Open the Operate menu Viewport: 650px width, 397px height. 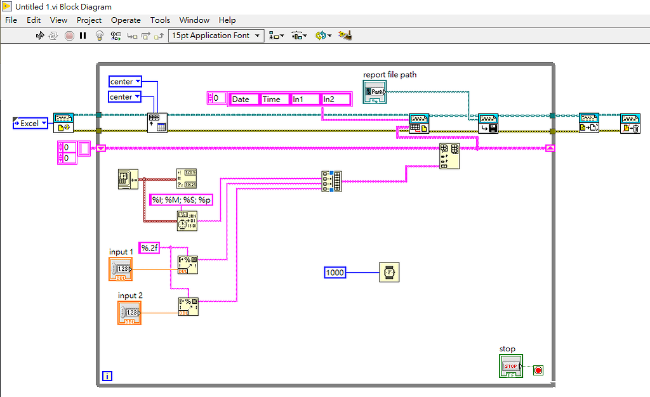click(126, 20)
